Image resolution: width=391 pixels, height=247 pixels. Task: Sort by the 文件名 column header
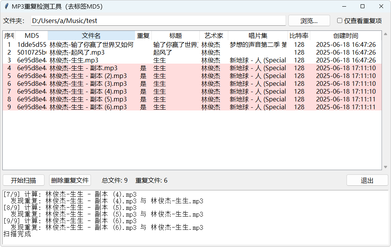click(91, 36)
